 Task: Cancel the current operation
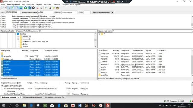coord(33,8)
